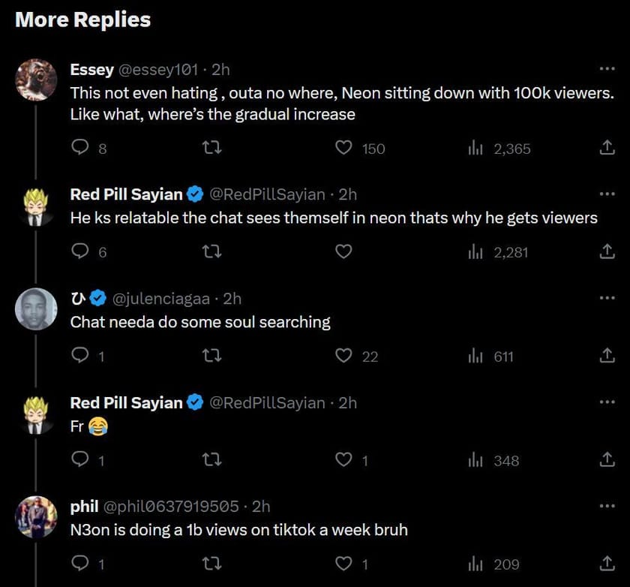Like Red Pill Sayian's 'relatable' reply

pyautogui.click(x=344, y=251)
